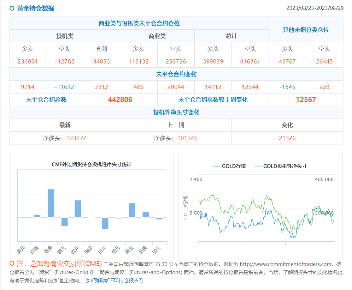The width and height of the screenshot is (352, 290).
Task: Click the orange circle icon before 注
Action: click(12, 263)
